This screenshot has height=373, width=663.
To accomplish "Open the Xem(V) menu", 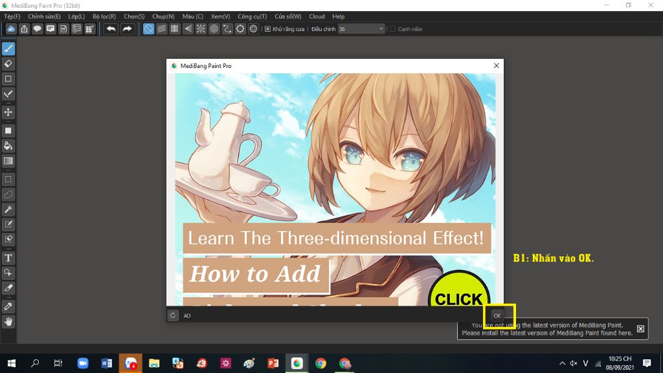I will [220, 16].
